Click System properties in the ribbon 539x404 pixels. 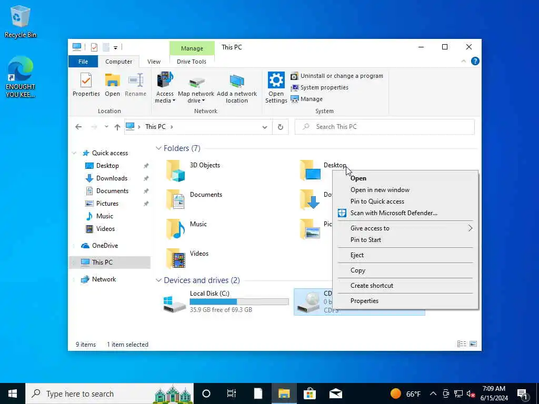(x=320, y=88)
